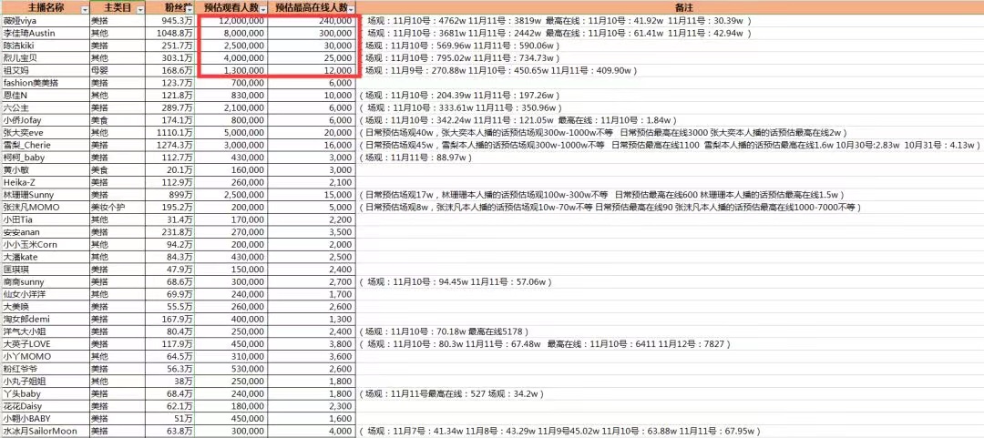Select the 5,000,000 viewers cell
This screenshot has height=438, width=984.
click(x=233, y=132)
